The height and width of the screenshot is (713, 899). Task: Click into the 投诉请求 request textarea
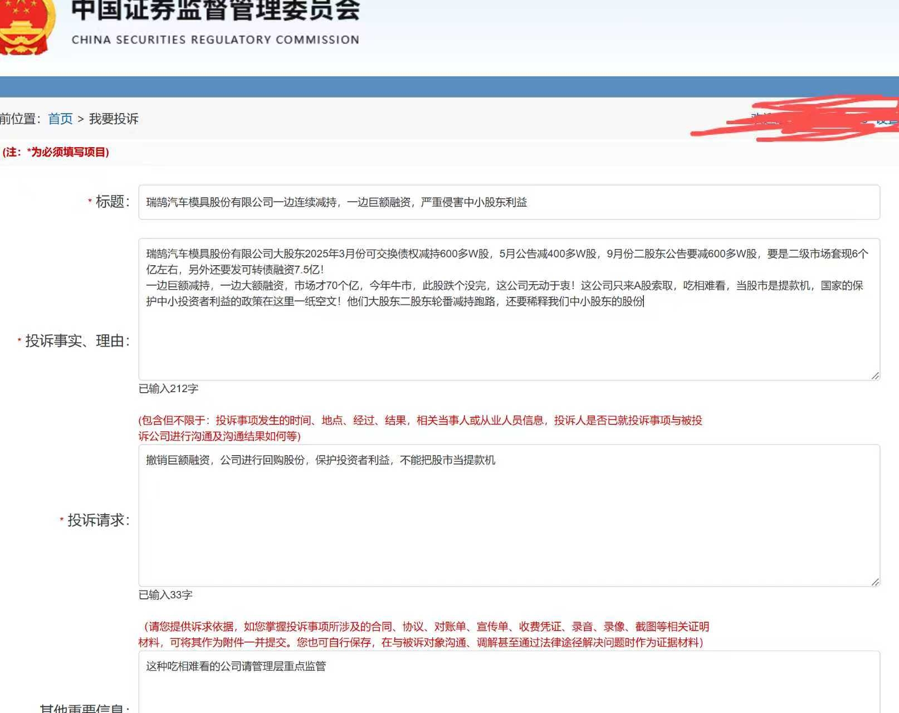(509, 515)
